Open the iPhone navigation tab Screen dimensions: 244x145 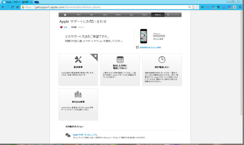[x=118, y=15]
